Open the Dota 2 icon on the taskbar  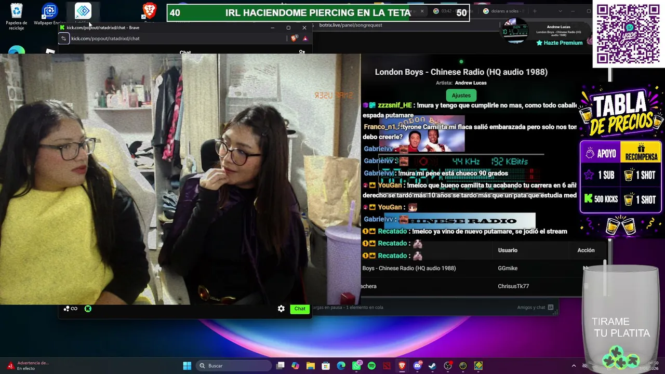tap(387, 366)
